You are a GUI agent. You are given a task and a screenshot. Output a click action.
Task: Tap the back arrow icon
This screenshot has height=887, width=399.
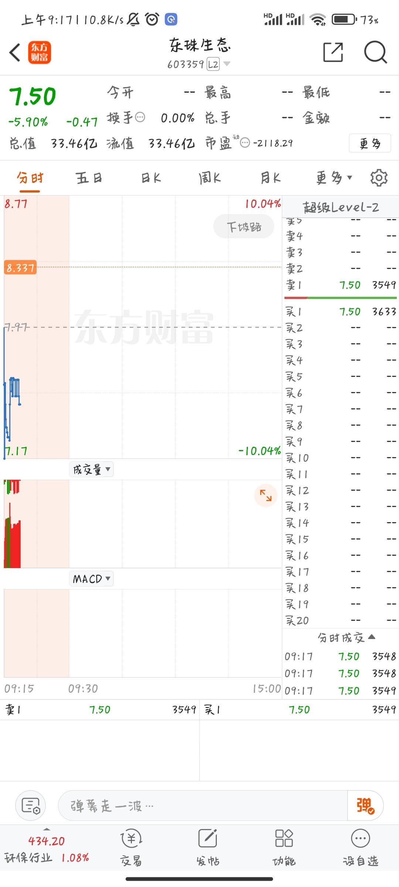point(15,52)
